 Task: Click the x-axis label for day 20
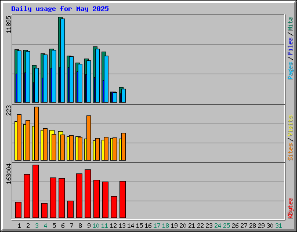pyautogui.click(x=183, y=226)
